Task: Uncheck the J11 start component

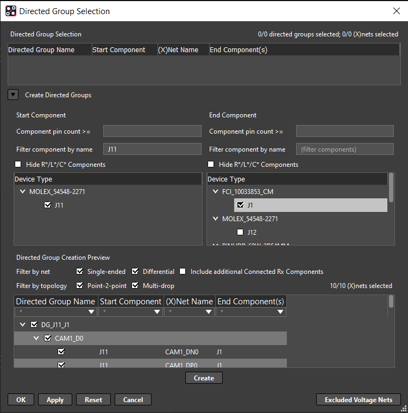Action: pyautogui.click(x=48, y=205)
